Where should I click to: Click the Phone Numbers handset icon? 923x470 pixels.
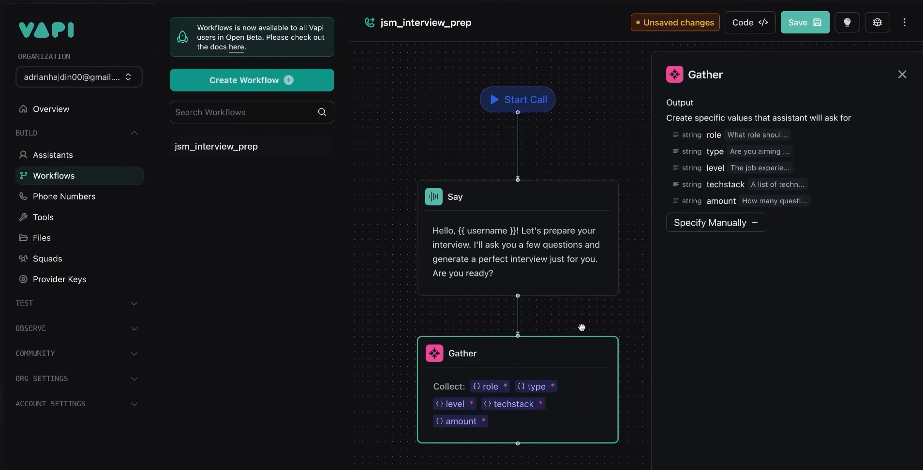point(23,197)
